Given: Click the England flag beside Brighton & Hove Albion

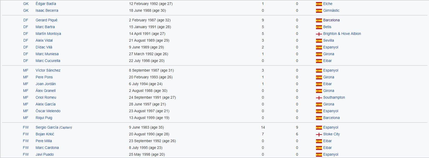Looking at the screenshot, I should pyautogui.click(x=319, y=34).
